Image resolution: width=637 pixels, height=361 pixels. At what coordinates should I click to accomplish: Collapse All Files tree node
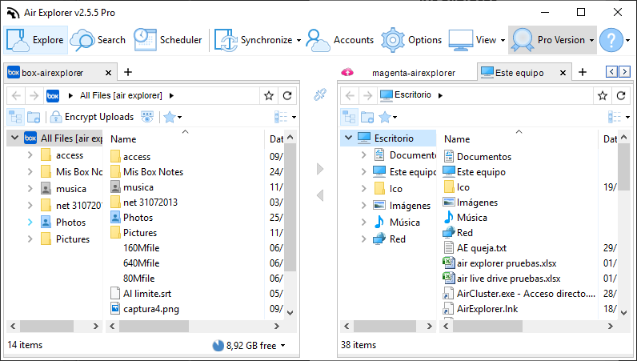(15, 138)
